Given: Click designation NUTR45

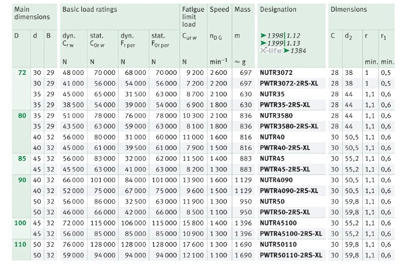Looking at the screenshot, I should click(x=272, y=159).
